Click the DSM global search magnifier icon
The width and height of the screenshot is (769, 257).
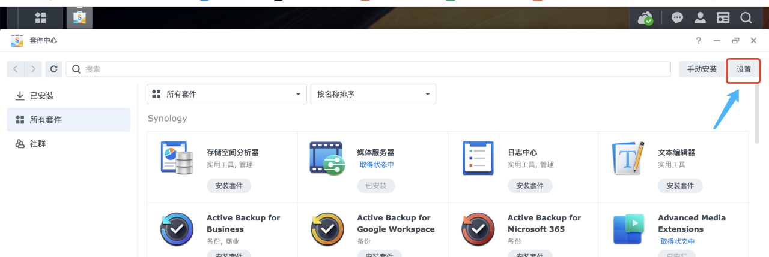[x=746, y=18]
